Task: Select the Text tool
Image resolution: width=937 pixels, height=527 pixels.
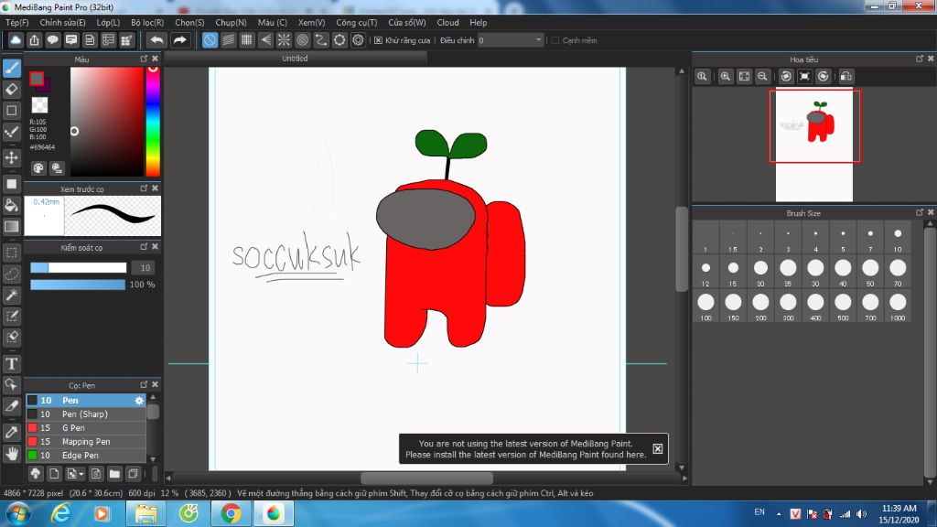Action: tap(12, 363)
